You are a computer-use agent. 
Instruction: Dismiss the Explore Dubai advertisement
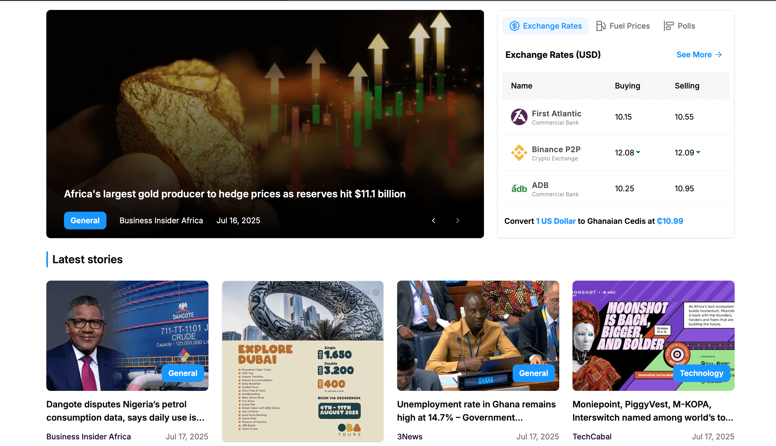click(376, 292)
